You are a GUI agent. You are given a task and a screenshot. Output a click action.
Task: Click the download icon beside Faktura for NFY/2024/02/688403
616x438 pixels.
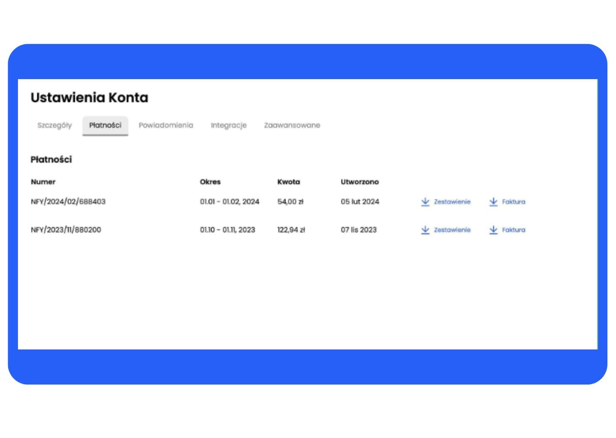(493, 202)
